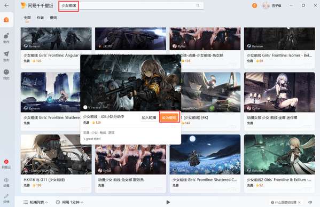
Task: Close the carousel tip with its X
Action: pos(299,202)
